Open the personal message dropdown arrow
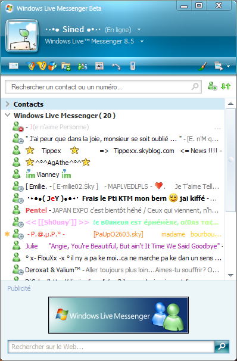This screenshot has width=237, height=361. pyautogui.click(x=142, y=42)
